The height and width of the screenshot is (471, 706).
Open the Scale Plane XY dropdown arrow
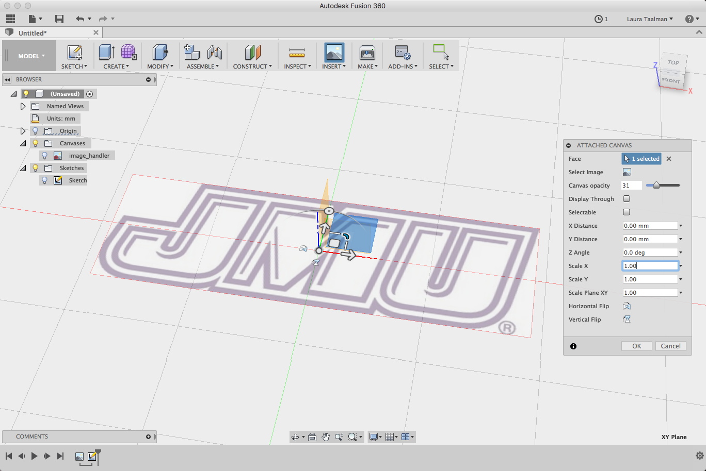click(681, 293)
